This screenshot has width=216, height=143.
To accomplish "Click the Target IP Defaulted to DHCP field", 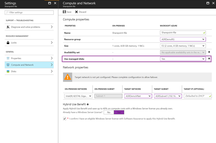I will click(198, 96).
